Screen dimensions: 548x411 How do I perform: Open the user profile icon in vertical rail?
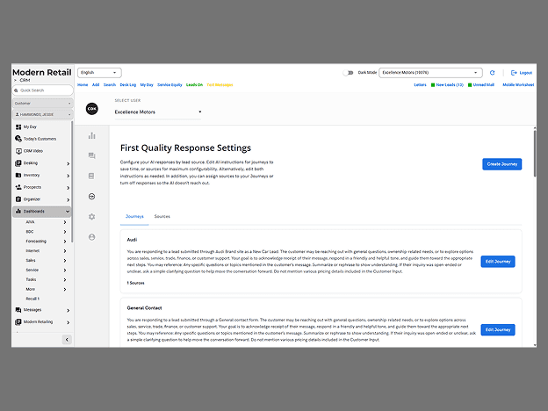(91, 237)
